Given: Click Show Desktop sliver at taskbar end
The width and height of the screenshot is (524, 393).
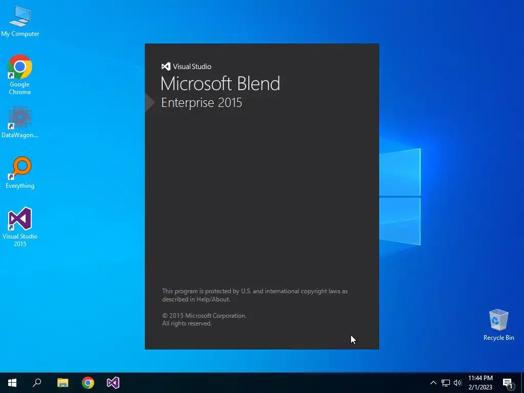Looking at the screenshot, I should pos(522,383).
